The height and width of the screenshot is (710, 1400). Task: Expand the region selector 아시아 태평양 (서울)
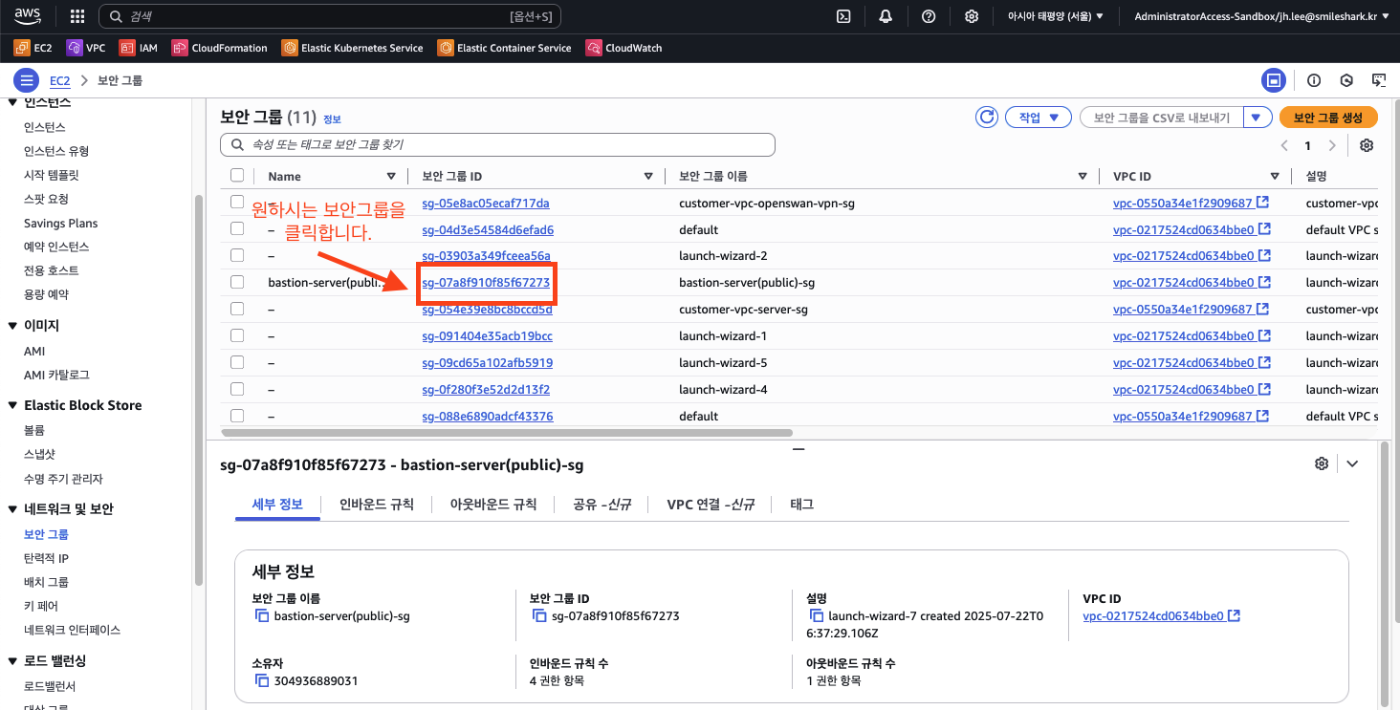(x=1056, y=16)
